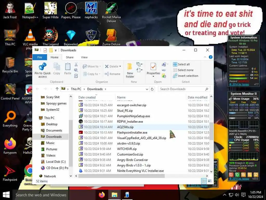Open the Action Center notification icon
This screenshot has height=200, width=266.
243,195
